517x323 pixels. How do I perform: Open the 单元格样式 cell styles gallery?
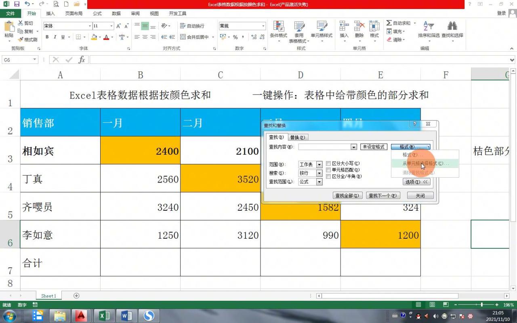322,30
